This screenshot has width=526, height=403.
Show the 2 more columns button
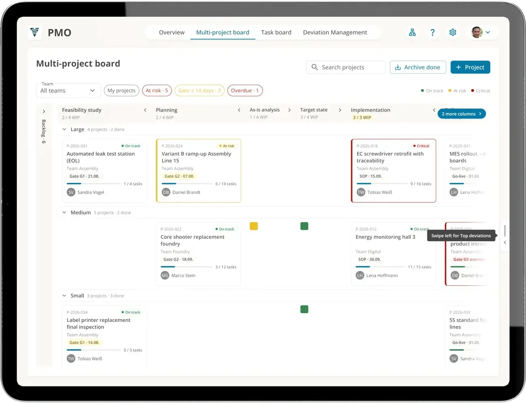pyautogui.click(x=462, y=114)
